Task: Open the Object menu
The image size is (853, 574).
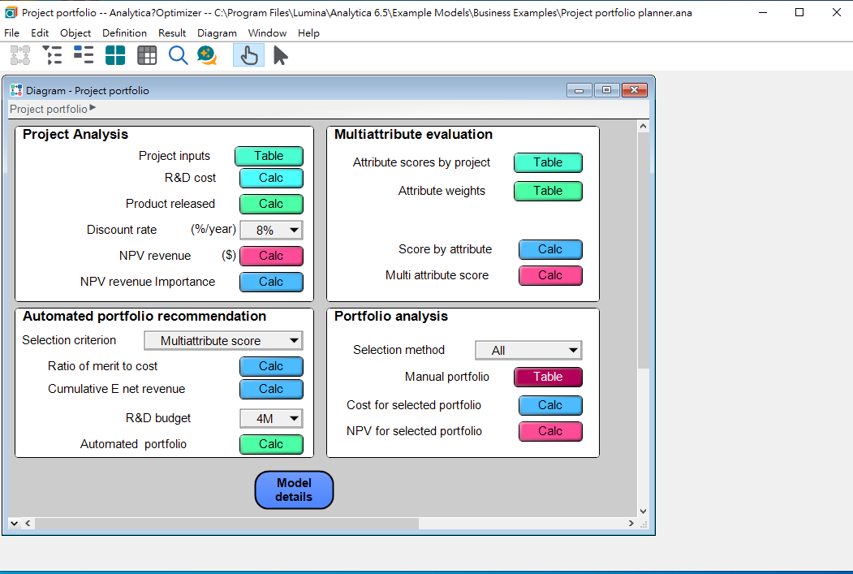Action: [75, 33]
